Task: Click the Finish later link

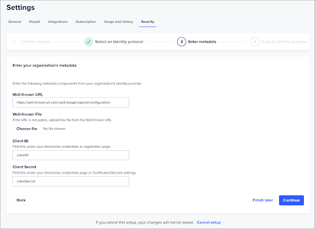Action: click(263, 200)
